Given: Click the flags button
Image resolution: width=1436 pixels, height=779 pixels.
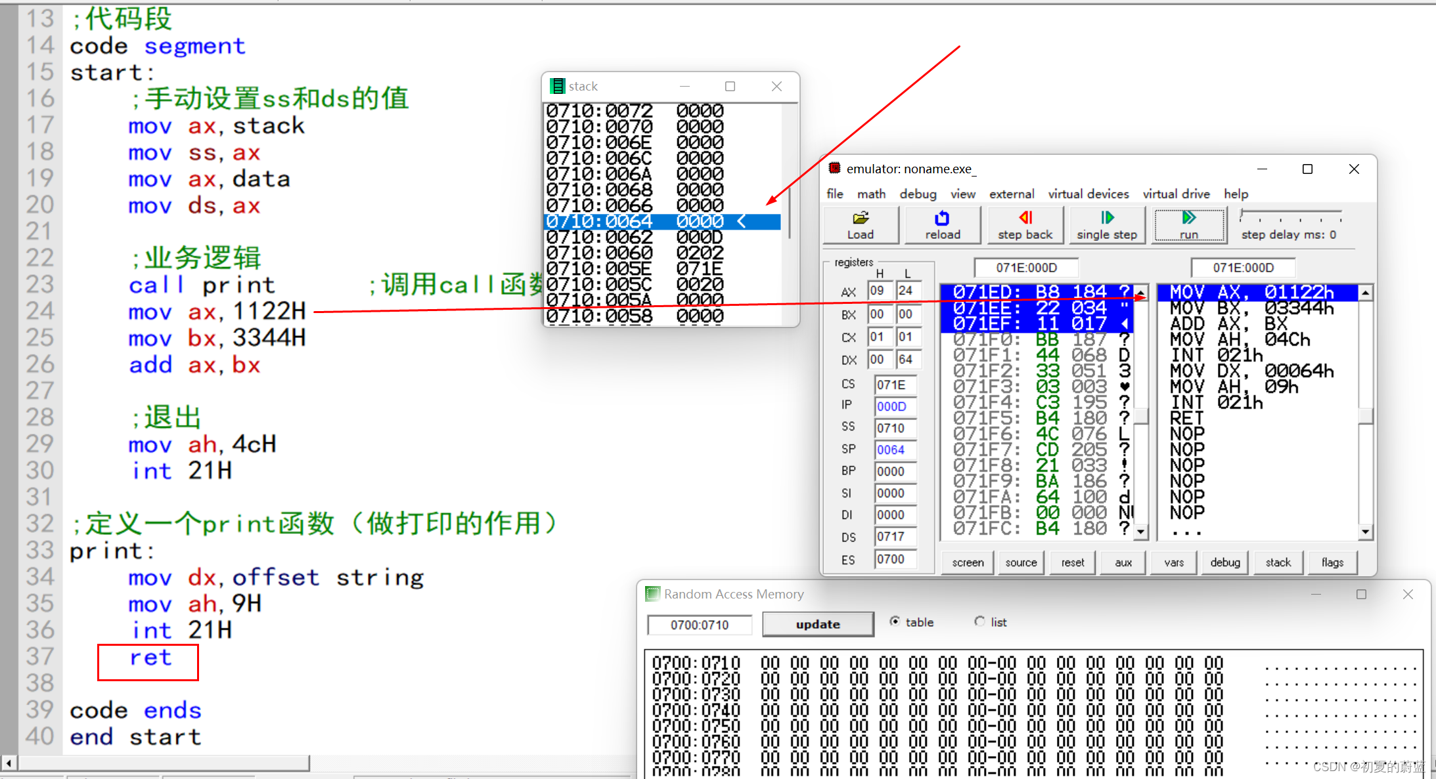Looking at the screenshot, I should pyautogui.click(x=1332, y=562).
